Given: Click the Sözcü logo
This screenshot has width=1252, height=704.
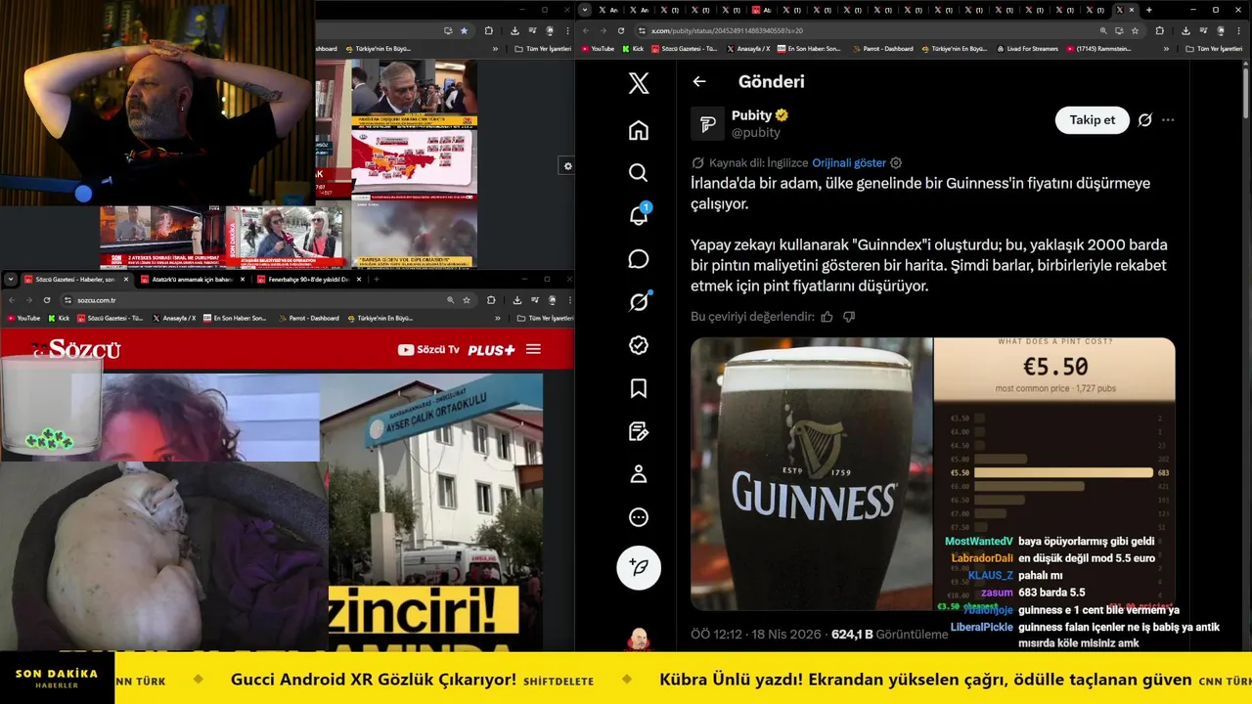Looking at the screenshot, I should pos(76,349).
